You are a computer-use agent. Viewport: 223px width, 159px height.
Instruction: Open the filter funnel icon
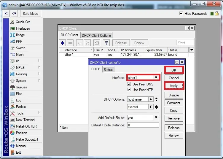pyautogui.click(x=106, y=43)
